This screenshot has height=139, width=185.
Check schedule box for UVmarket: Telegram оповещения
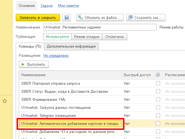158,115
